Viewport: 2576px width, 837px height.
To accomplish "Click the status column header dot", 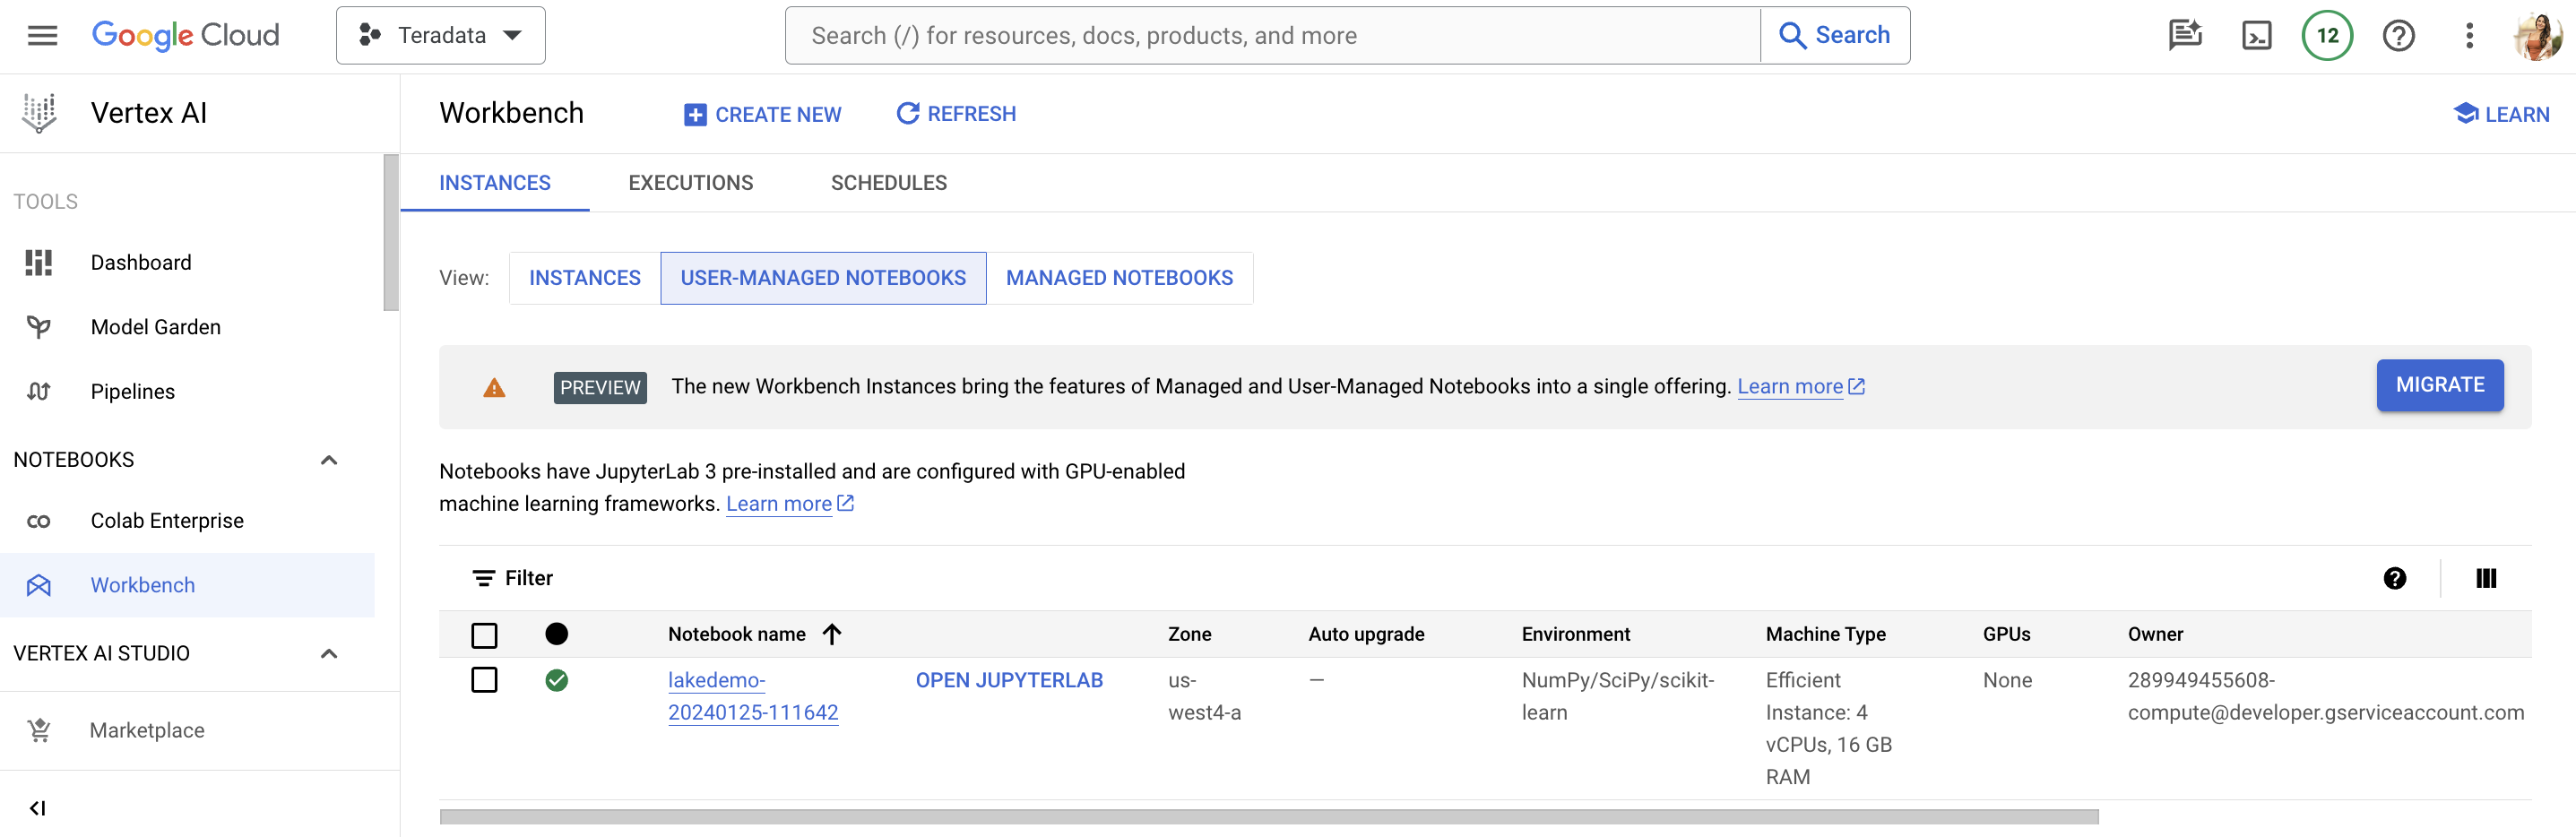I will point(556,634).
